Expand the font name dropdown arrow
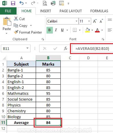Image resolution: width=113 pixels, height=133 pixels. coord(76,21)
